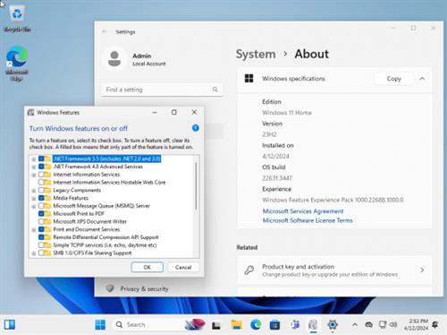The image size is (447, 335).
Task: Click the key icon beside Product key and activation
Action: pyautogui.click(x=249, y=270)
